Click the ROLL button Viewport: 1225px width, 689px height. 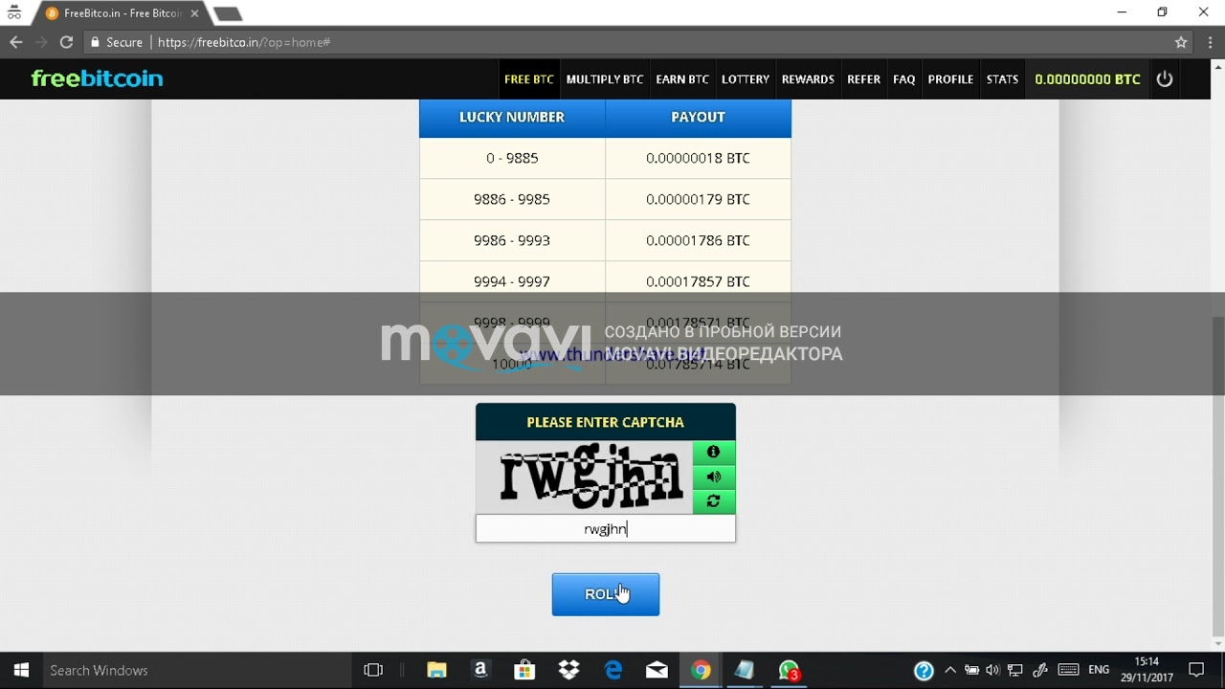(x=606, y=594)
